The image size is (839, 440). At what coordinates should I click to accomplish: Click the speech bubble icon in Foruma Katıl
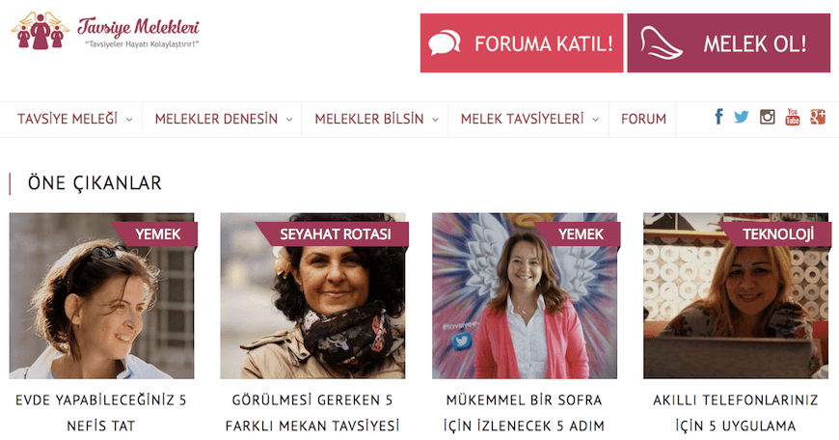[445, 42]
